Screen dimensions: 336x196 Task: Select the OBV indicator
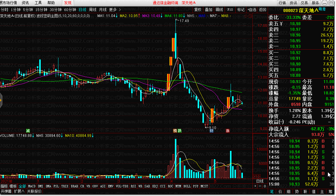[x=95, y=186]
